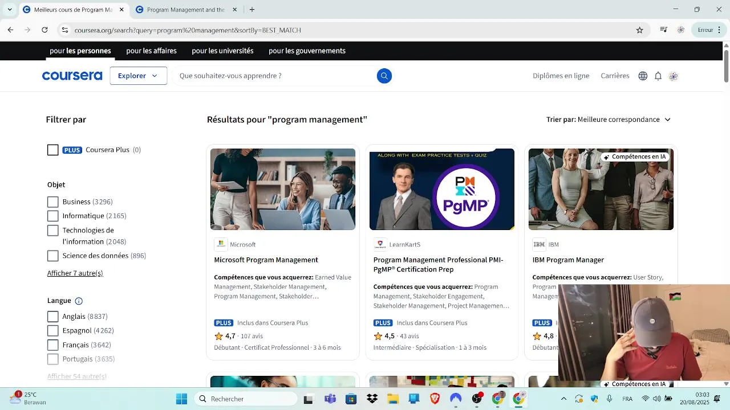
Task: Check Technologies de l'information filter
Action: [52, 231]
